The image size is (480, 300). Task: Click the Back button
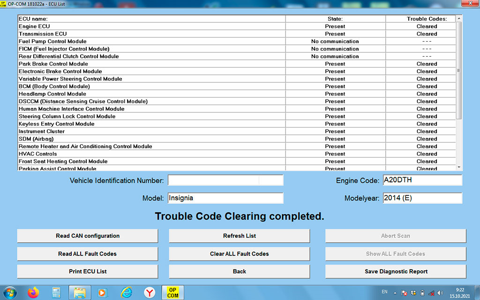240,271
